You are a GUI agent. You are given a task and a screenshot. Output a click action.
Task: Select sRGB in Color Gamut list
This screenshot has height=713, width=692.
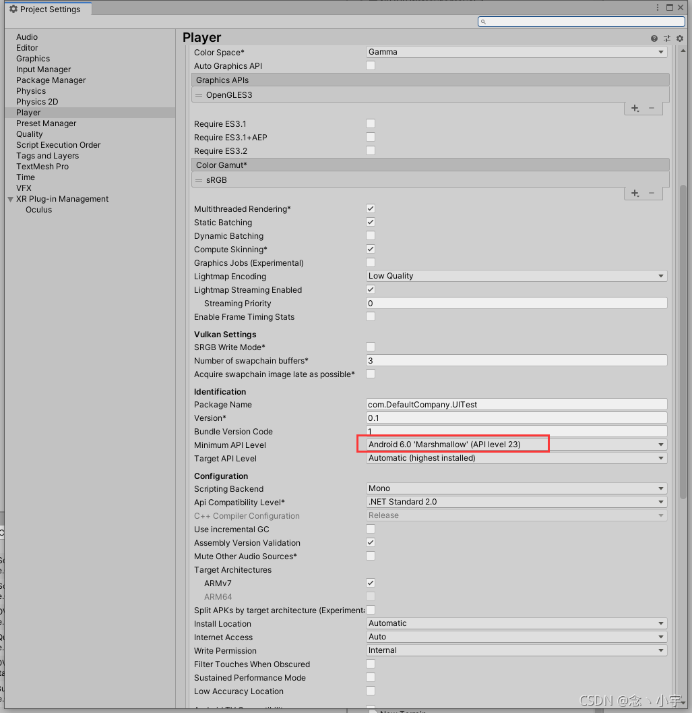point(431,180)
